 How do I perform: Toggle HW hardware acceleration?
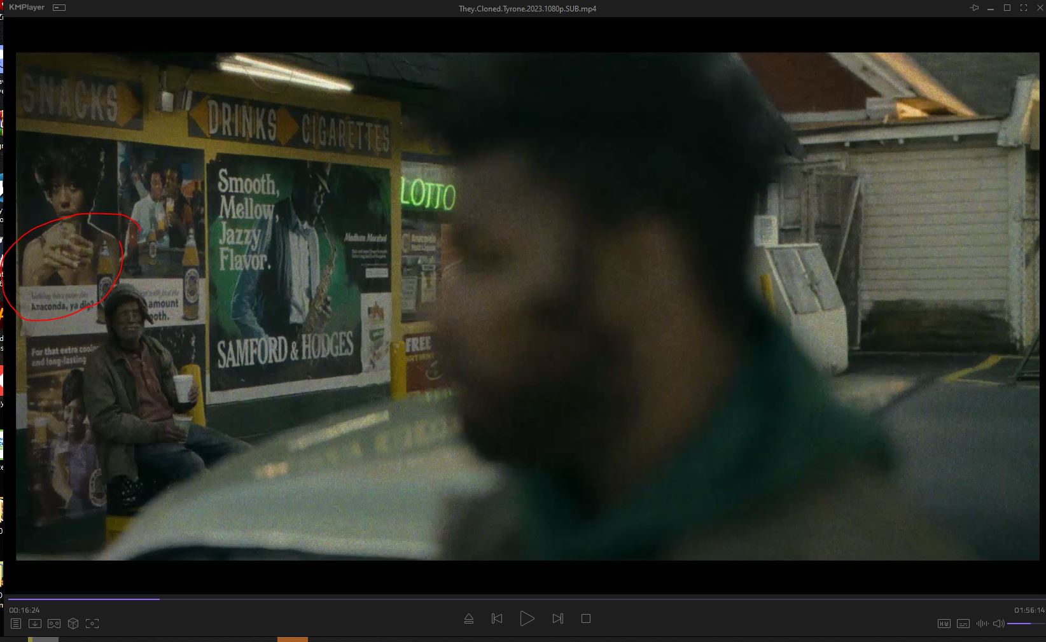[944, 624]
